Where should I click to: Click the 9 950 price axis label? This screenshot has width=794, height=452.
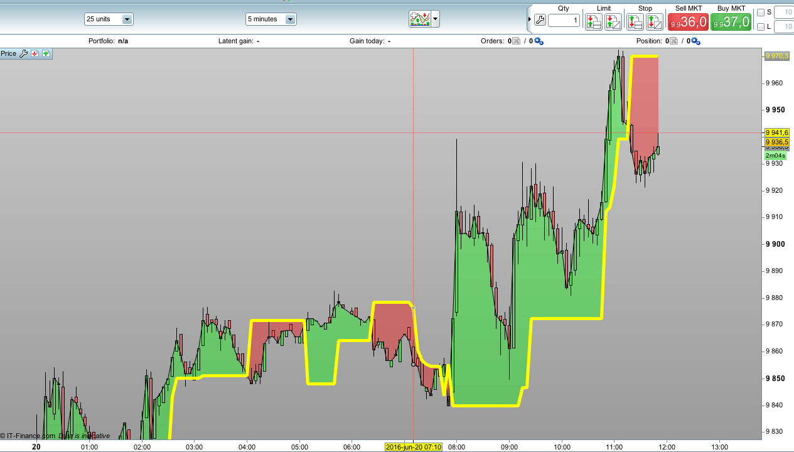pos(775,110)
